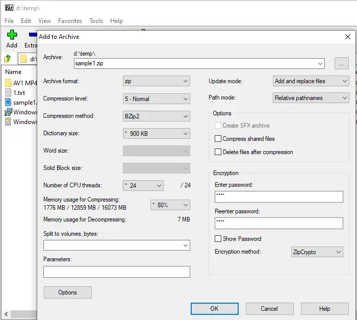Click the Parameters text field
Screen dimensions: 357x320
[x=117, y=272]
